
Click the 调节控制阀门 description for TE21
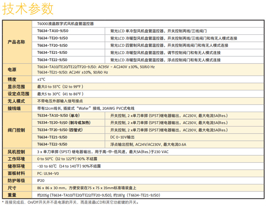point(165,53)
